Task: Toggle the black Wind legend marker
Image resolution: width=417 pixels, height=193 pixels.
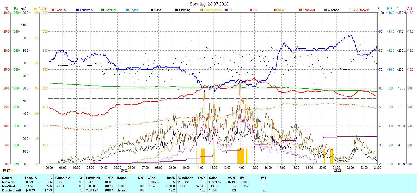Action: coord(152,10)
